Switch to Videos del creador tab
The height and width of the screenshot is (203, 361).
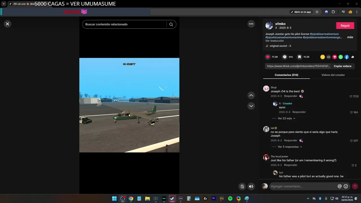click(333, 75)
